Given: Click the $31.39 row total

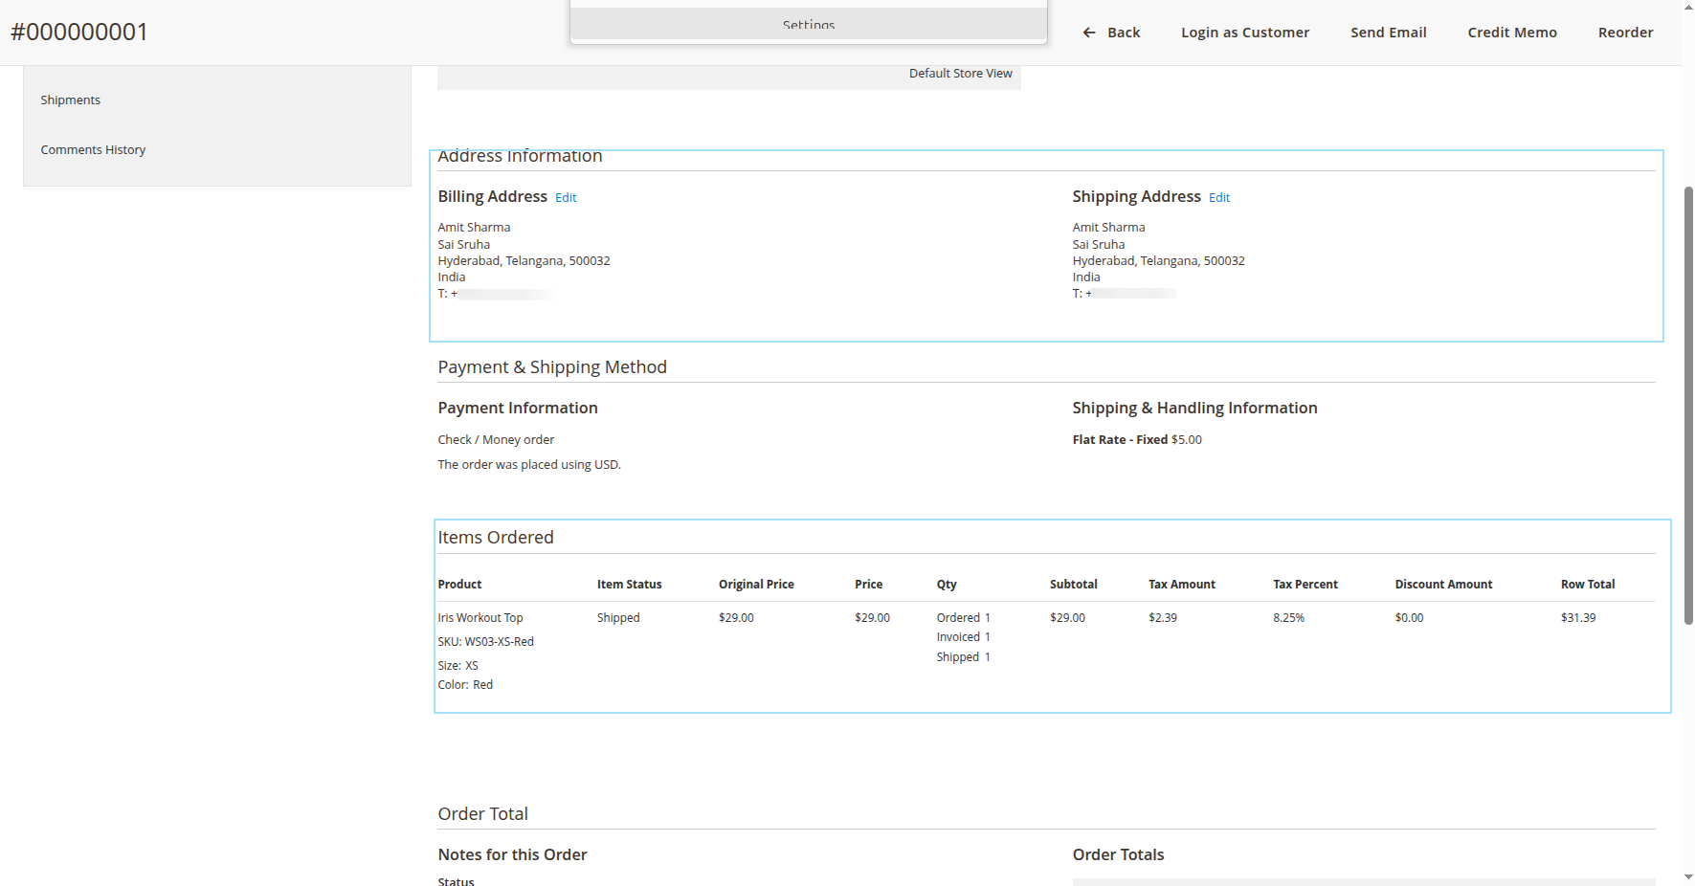Looking at the screenshot, I should (x=1577, y=618).
